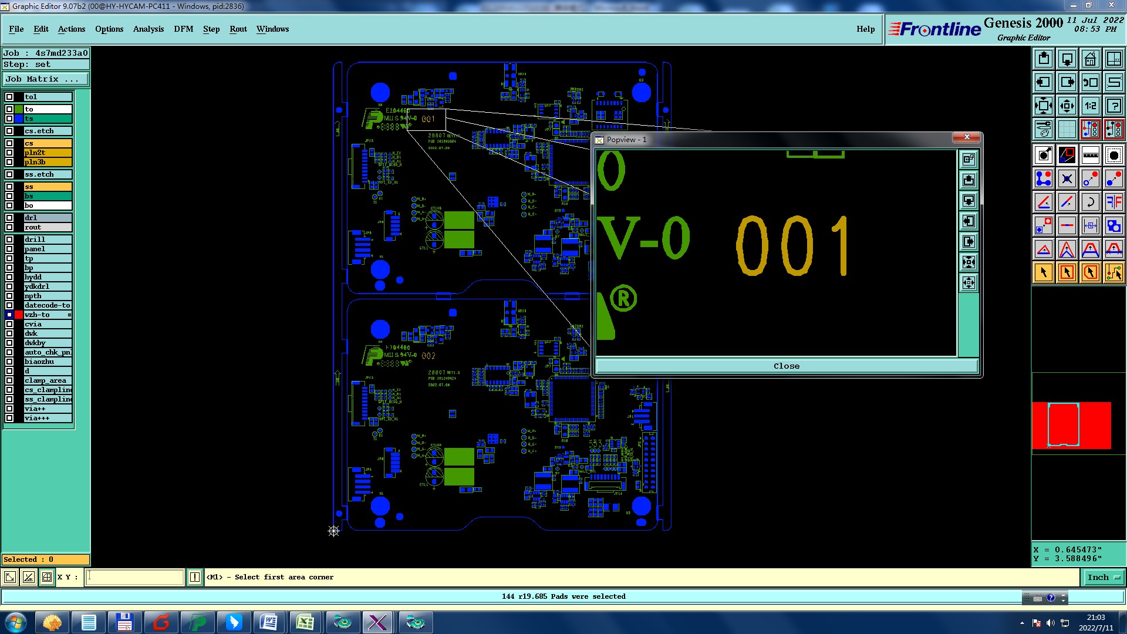Screen dimensions: 1127x634
Task: Select the mirror feature tool icon
Action: tap(1113, 202)
